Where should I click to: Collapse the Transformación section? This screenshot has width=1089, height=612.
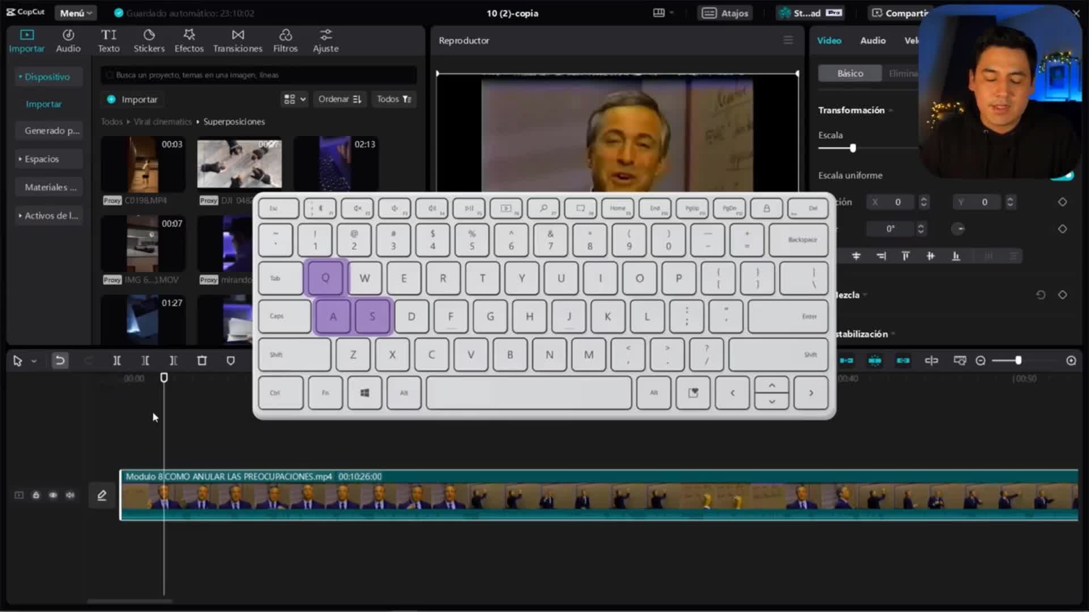[891, 110]
